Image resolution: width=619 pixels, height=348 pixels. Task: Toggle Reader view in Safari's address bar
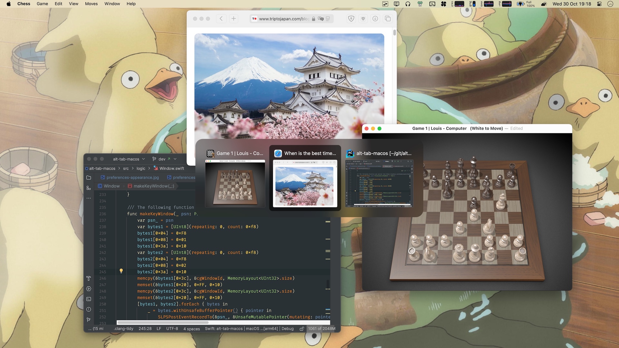click(x=328, y=19)
